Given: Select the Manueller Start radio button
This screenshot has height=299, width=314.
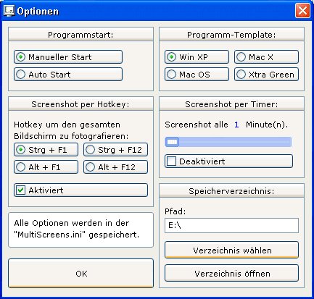Looking at the screenshot, I should click(68, 57).
